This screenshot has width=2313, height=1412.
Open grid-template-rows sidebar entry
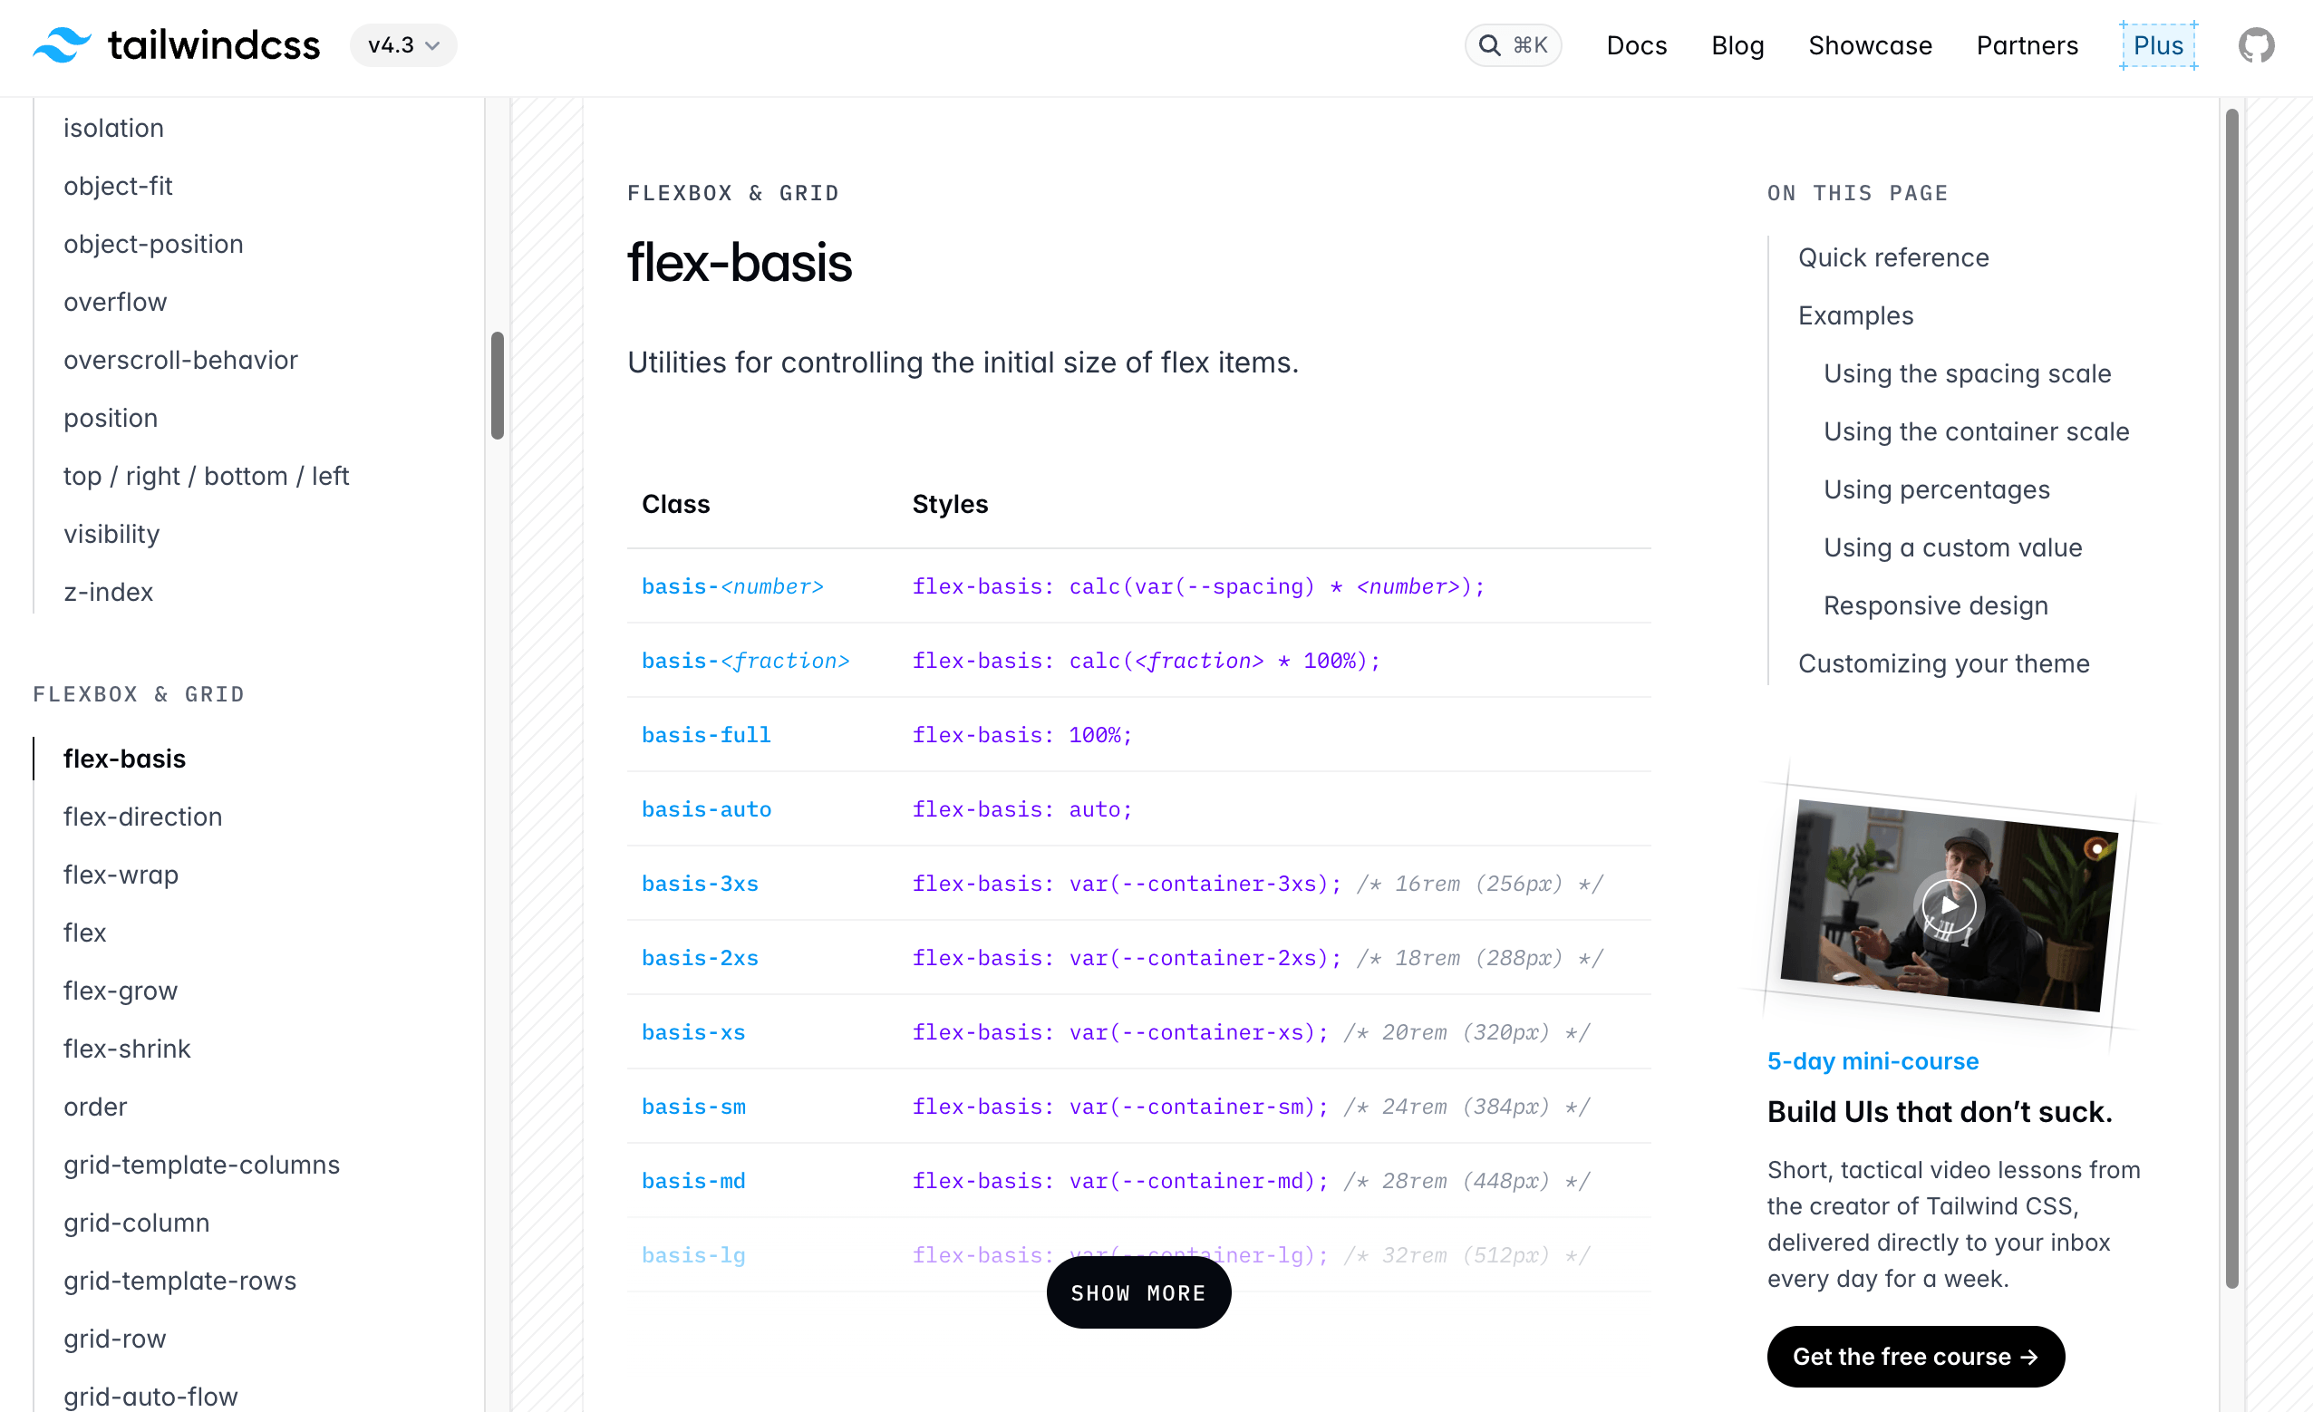(179, 1281)
